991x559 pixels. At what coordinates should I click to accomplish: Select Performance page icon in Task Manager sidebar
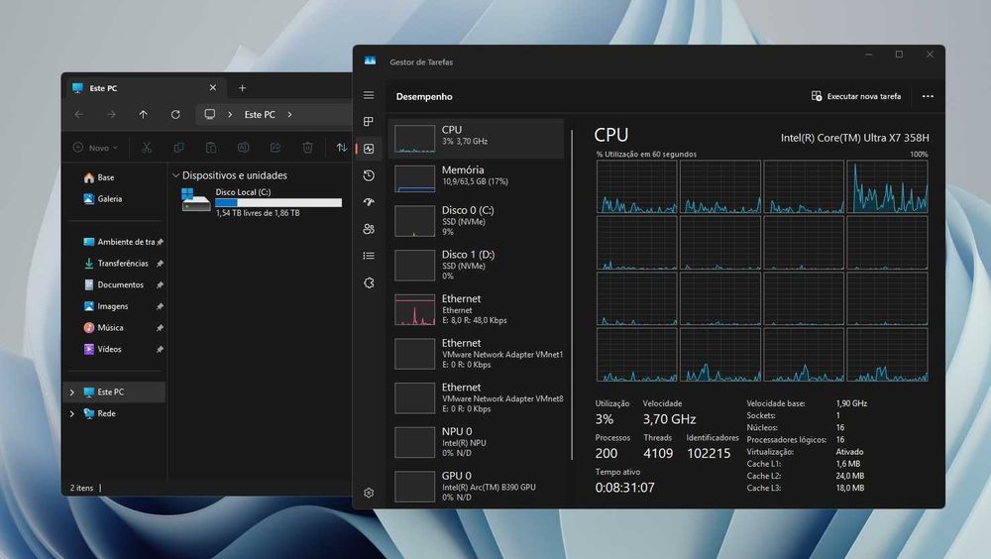click(x=369, y=149)
